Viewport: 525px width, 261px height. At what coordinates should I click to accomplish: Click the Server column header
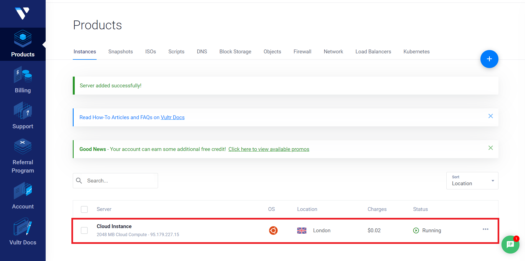pos(104,209)
